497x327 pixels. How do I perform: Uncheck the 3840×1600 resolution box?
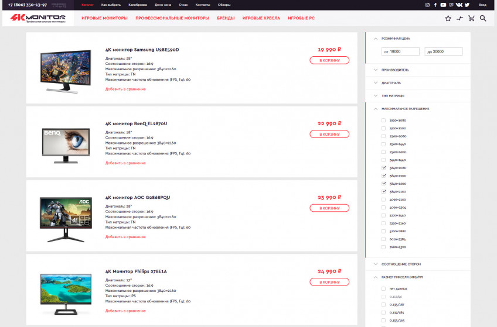tap(383, 184)
